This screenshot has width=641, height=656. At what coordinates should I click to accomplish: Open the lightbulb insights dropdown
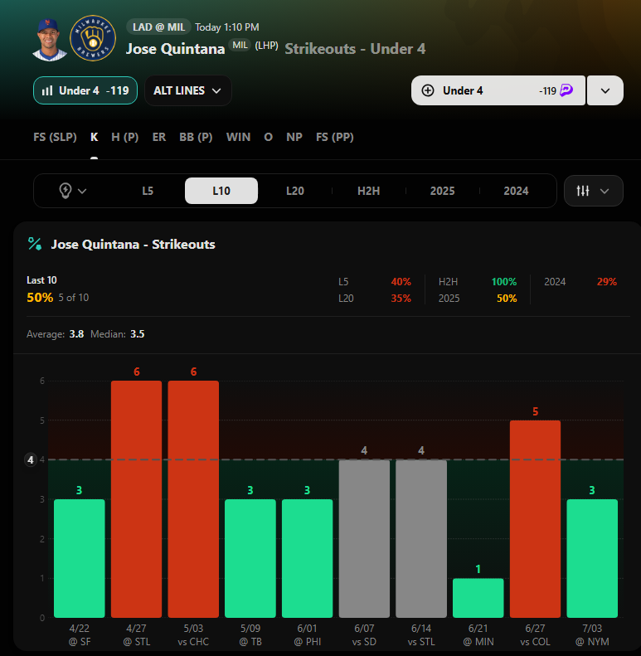pos(72,191)
